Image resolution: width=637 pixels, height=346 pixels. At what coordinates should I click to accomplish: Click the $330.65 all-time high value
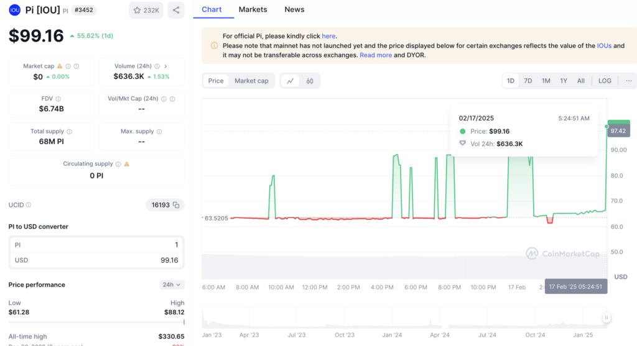pyautogui.click(x=172, y=336)
